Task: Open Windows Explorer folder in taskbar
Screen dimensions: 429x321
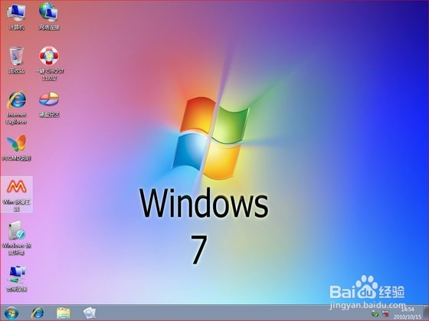Action: (63, 313)
